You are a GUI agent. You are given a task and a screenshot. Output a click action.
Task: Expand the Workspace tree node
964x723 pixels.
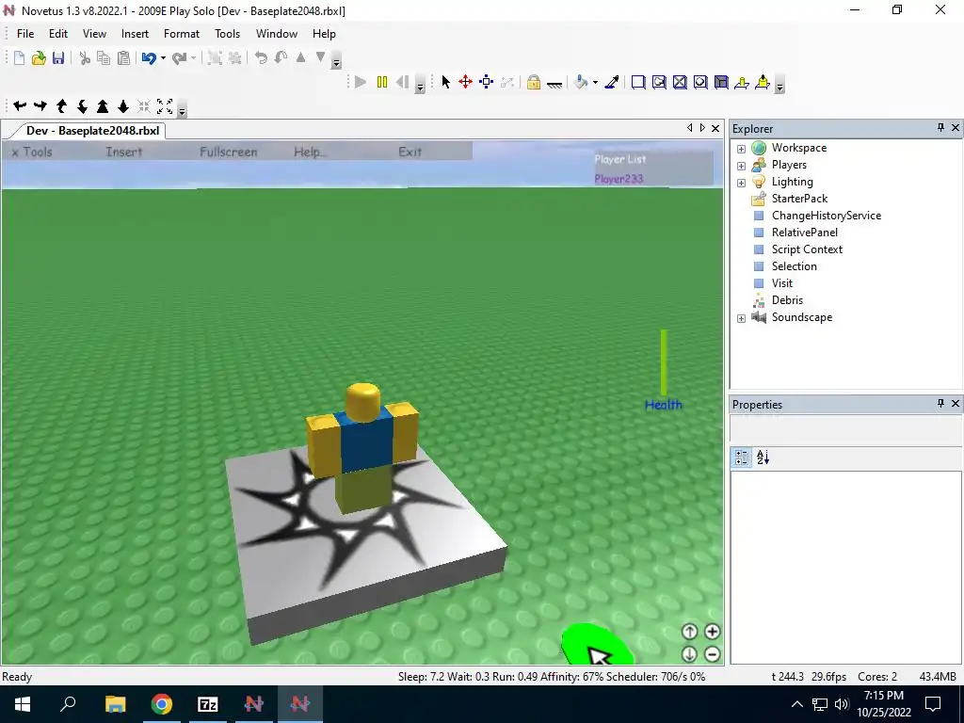[742, 149]
